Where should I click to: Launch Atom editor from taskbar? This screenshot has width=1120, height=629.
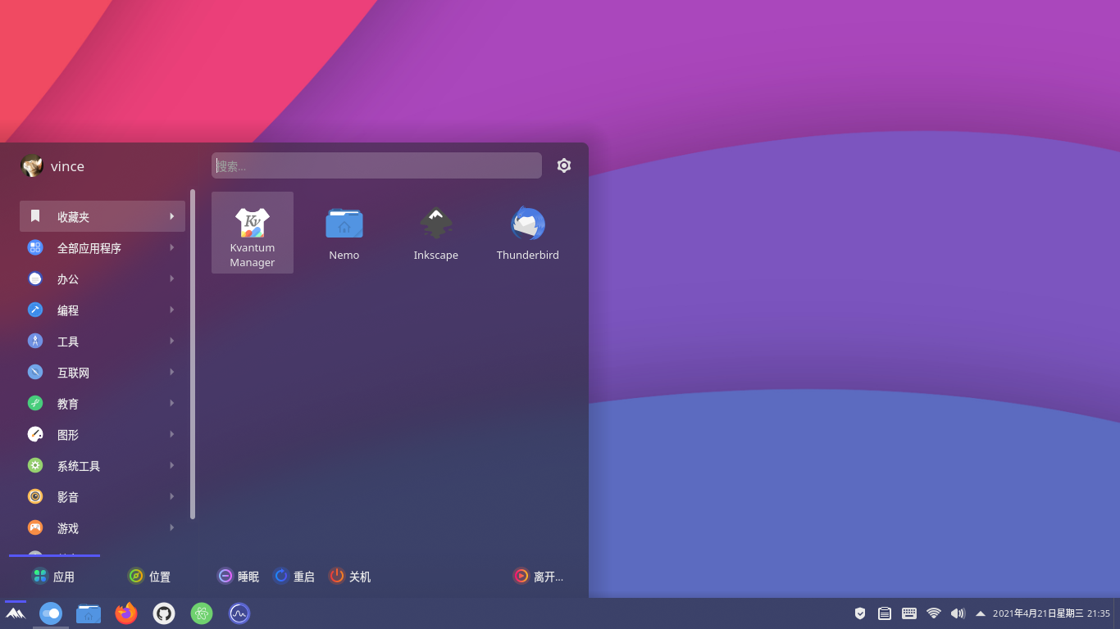click(x=202, y=613)
